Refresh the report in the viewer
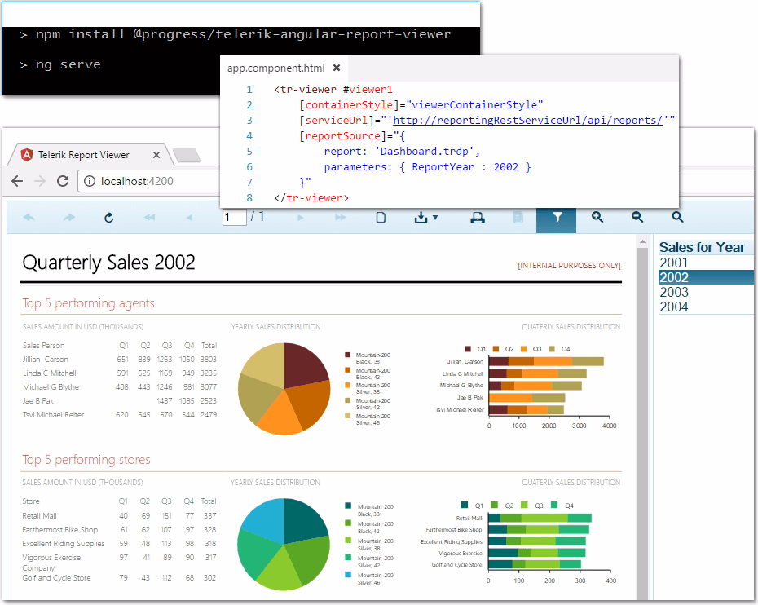 108,218
